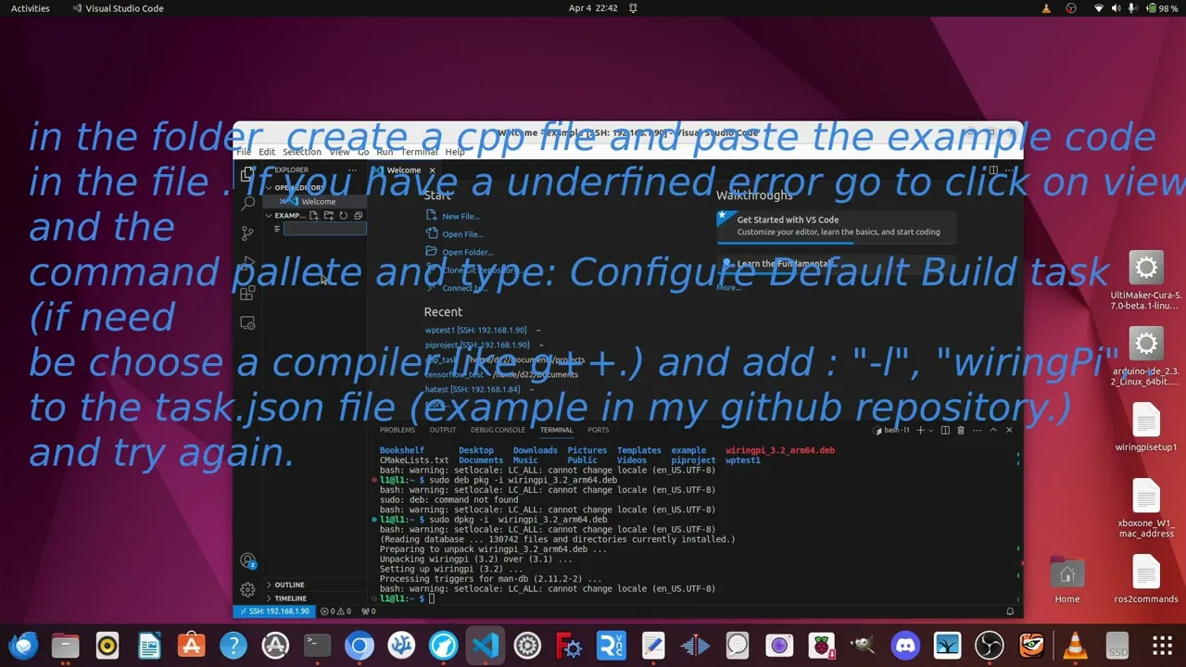Open Run and Debug view
1186x667 pixels.
[247, 263]
